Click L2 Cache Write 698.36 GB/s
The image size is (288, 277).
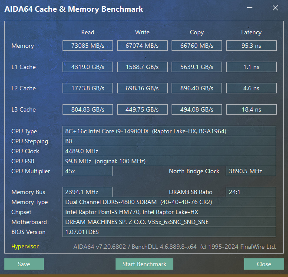(142, 88)
